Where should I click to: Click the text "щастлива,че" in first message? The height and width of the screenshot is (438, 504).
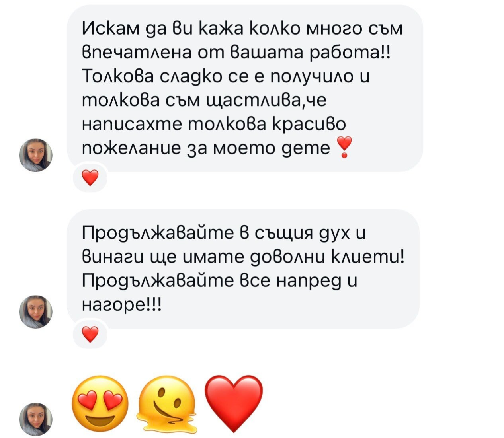coord(267,100)
